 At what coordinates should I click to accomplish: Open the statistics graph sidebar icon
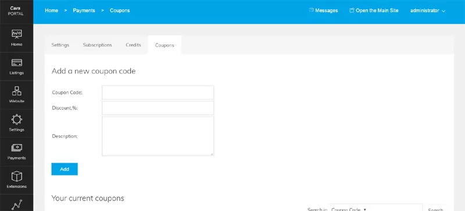pos(17,205)
